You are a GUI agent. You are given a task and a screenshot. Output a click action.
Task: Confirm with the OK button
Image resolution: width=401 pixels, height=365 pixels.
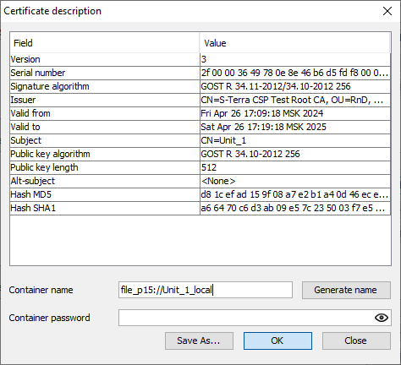click(277, 340)
